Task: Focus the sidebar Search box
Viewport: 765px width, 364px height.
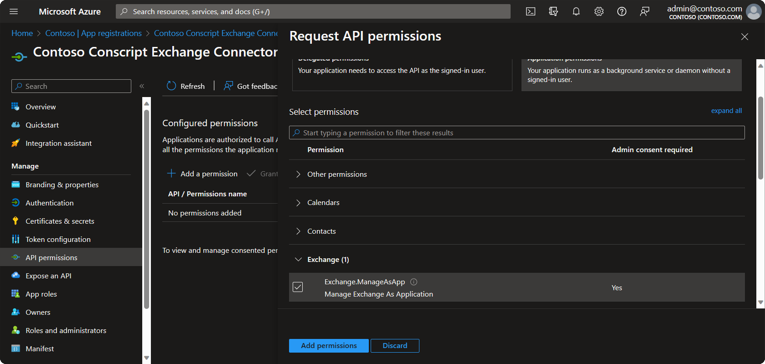Action: pyautogui.click(x=71, y=86)
